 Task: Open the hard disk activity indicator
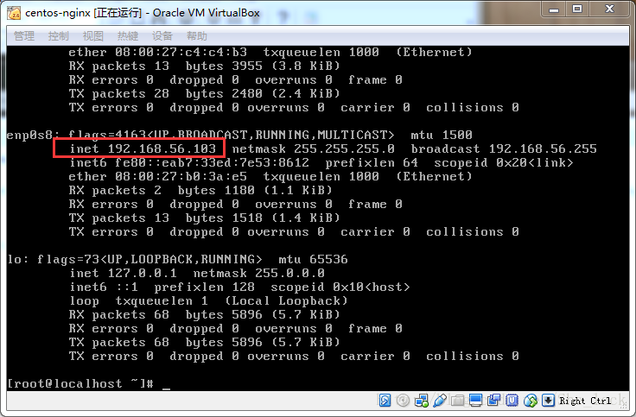click(385, 401)
